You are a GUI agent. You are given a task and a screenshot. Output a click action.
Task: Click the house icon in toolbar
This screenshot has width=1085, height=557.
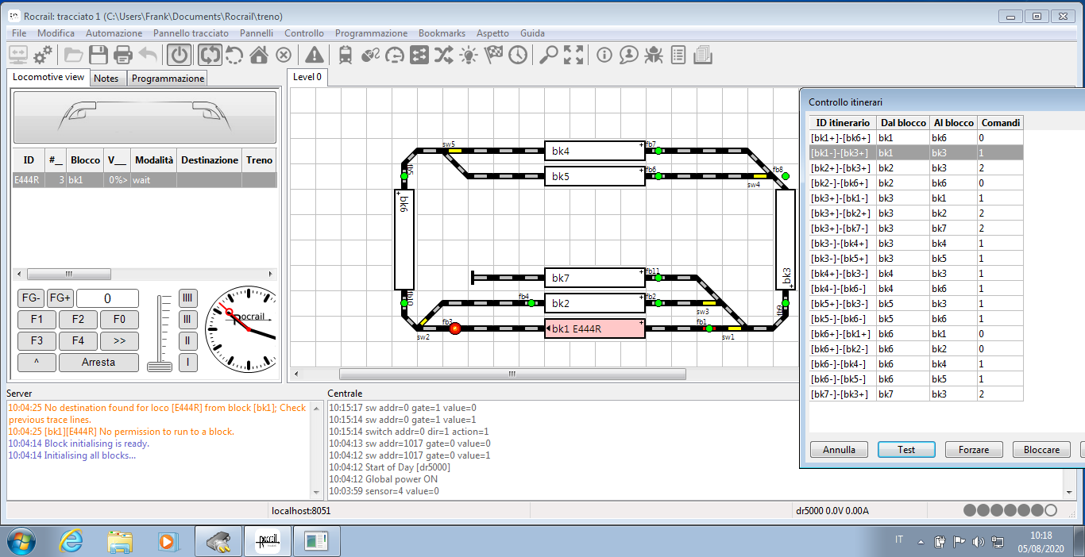coord(259,55)
